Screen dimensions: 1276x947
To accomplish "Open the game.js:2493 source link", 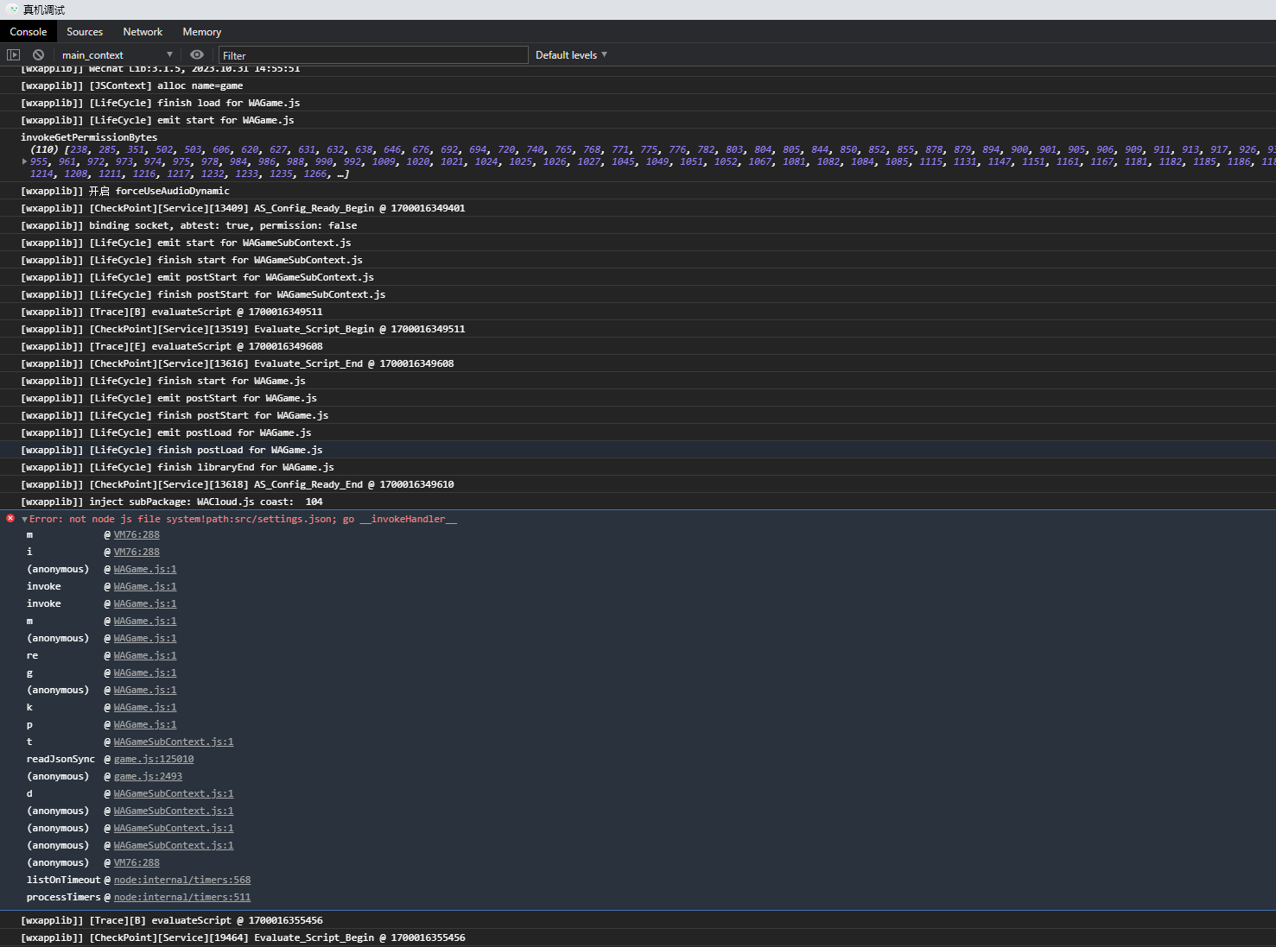I will click(x=148, y=776).
